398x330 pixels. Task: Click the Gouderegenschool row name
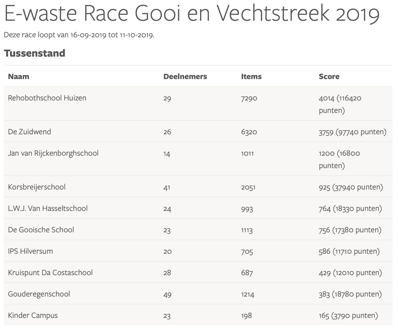[x=39, y=294]
